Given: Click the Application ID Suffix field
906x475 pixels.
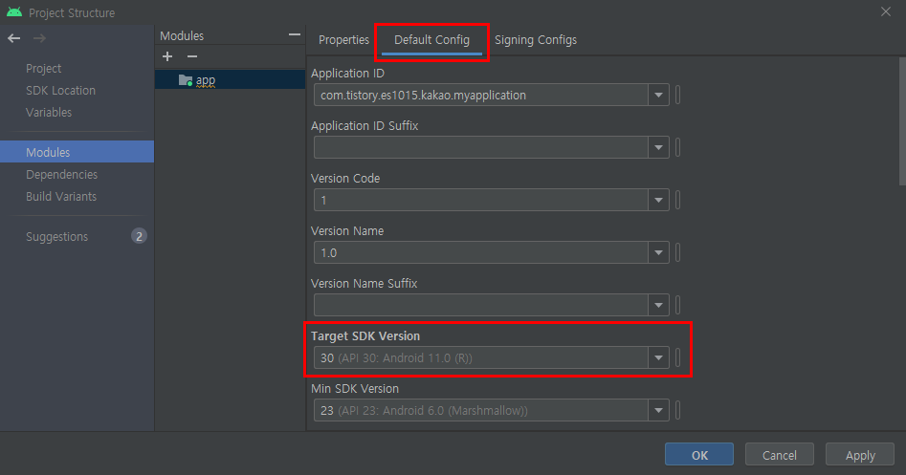Looking at the screenshot, I should (480, 148).
